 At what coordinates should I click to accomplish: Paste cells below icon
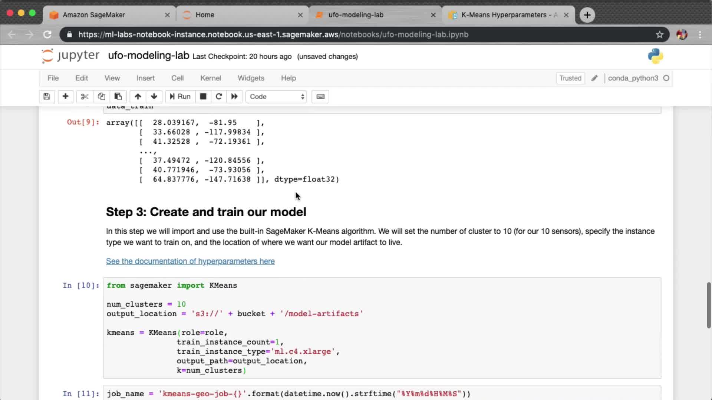click(x=118, y=97)
